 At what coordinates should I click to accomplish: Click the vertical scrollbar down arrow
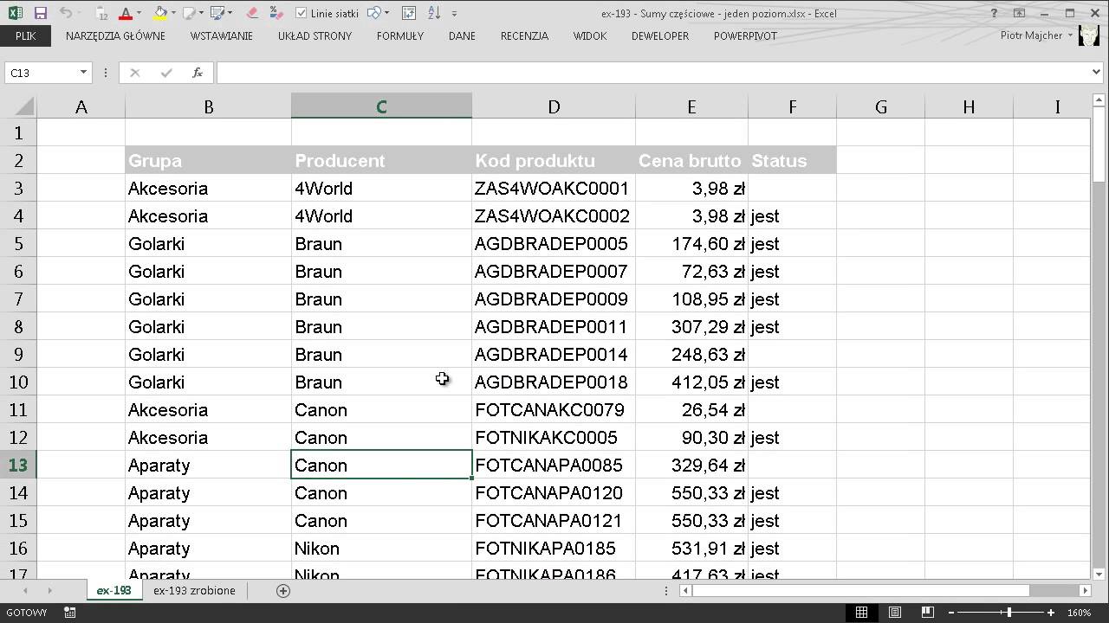(x=1099, y=574)
